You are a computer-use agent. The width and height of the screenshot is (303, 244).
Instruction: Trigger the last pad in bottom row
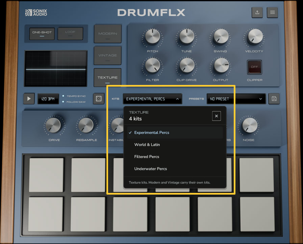click(257, 214)
